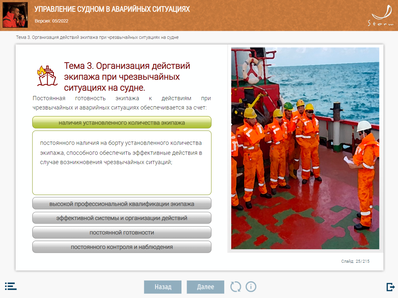
Task: Click the Тема 3 breadcrumb text
Action: pyautogui.click(x=97, y=37)
